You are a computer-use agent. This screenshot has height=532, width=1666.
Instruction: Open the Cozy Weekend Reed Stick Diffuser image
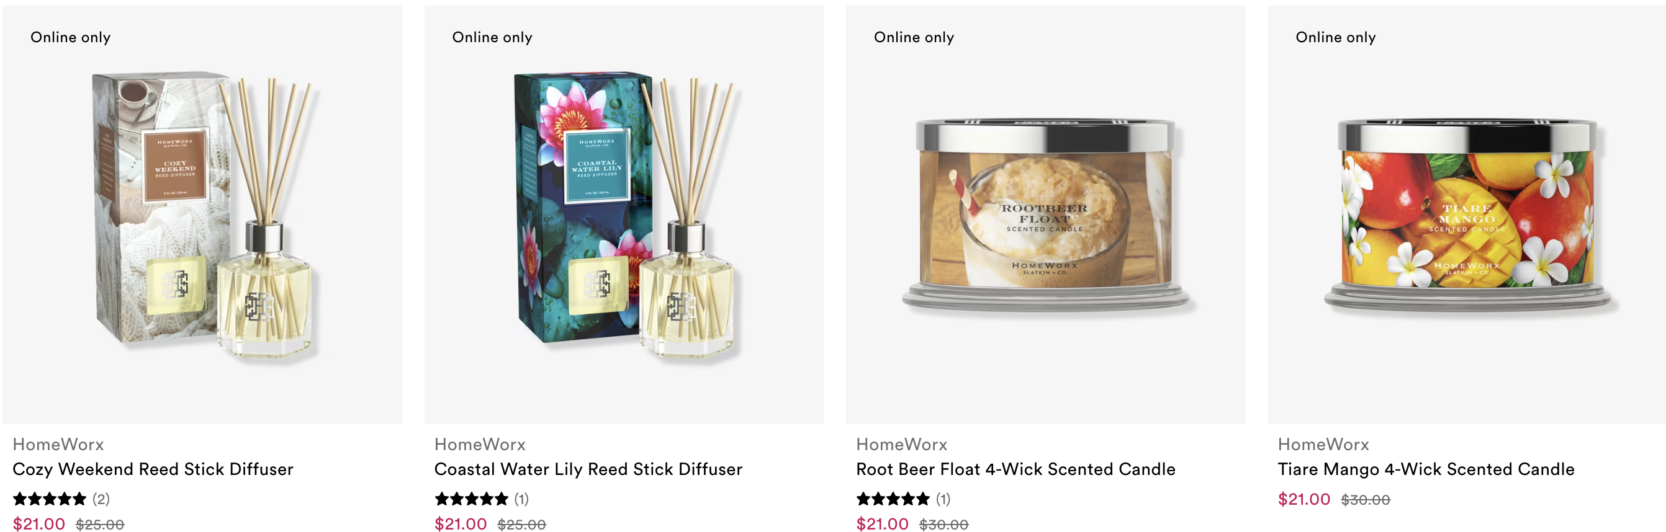(202, 215)
